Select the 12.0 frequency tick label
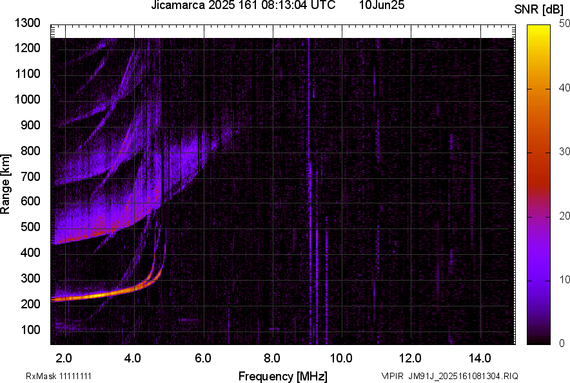The image size is (570, 383). (x=410, y=359)
